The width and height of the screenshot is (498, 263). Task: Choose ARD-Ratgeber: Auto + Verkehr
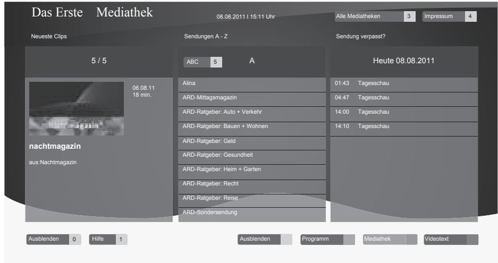252,114
